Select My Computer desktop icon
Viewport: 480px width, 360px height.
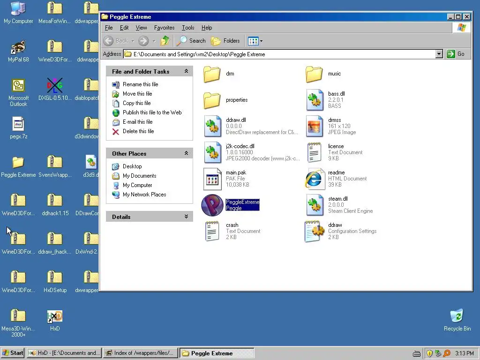tap(18, 12)
